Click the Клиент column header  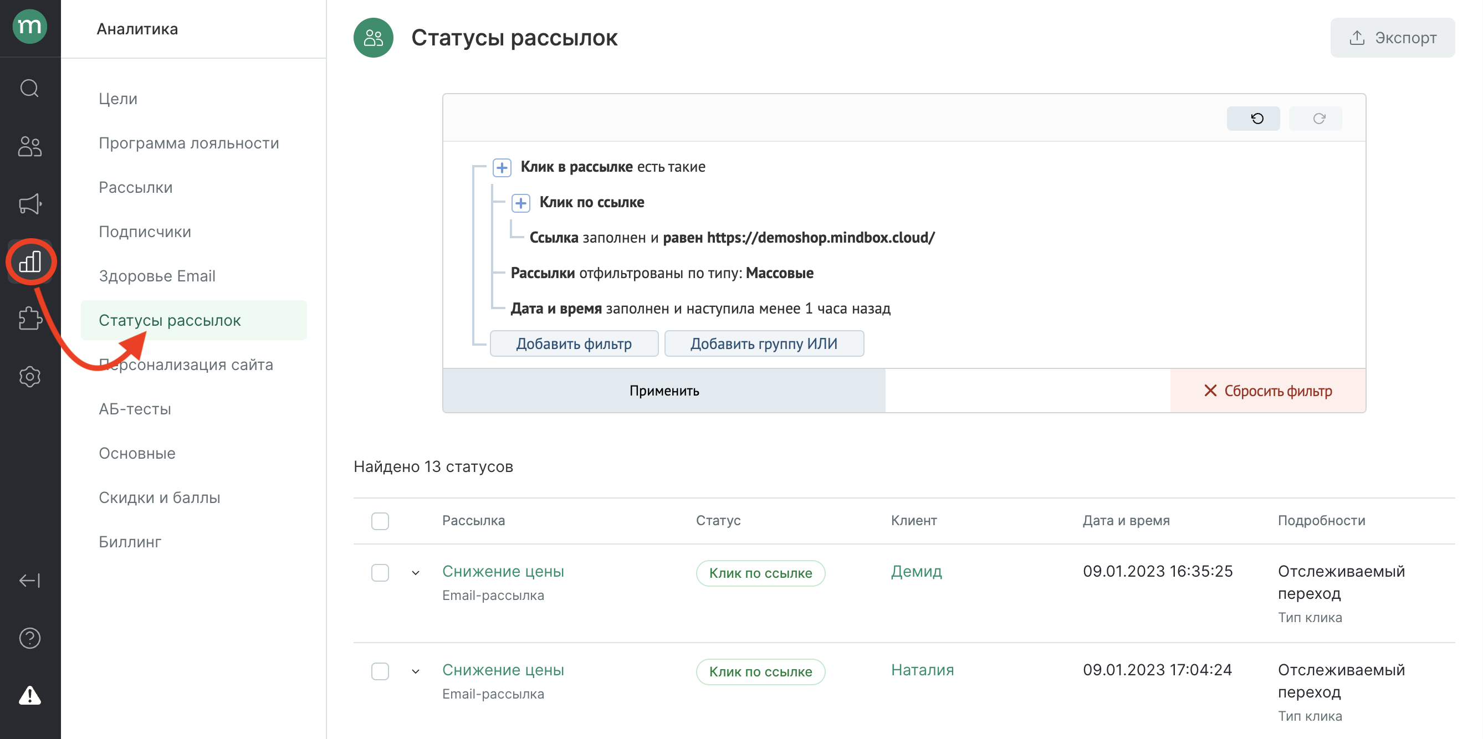[914, 520]
